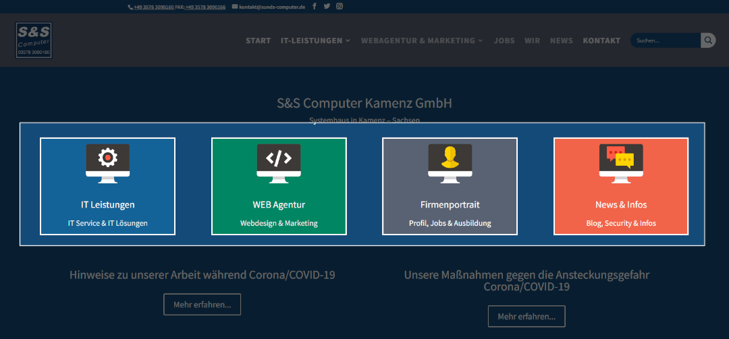Open the NEWS menu item
This screenshot has width=729, height=339.
(x=562, y=41)
